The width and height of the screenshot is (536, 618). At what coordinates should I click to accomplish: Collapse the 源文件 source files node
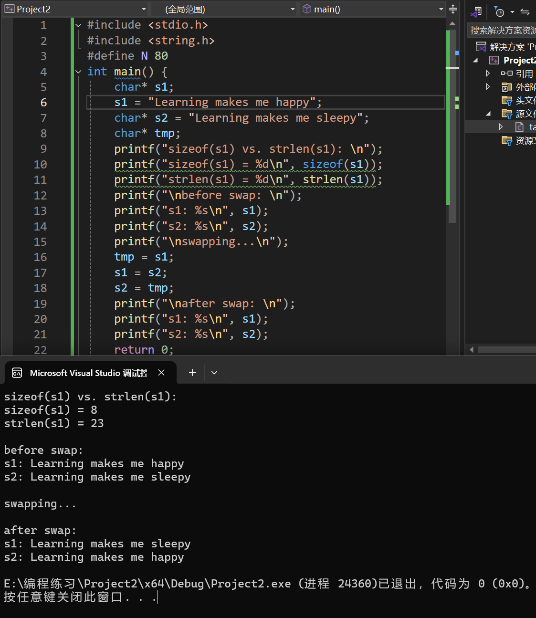pos(488,114)
